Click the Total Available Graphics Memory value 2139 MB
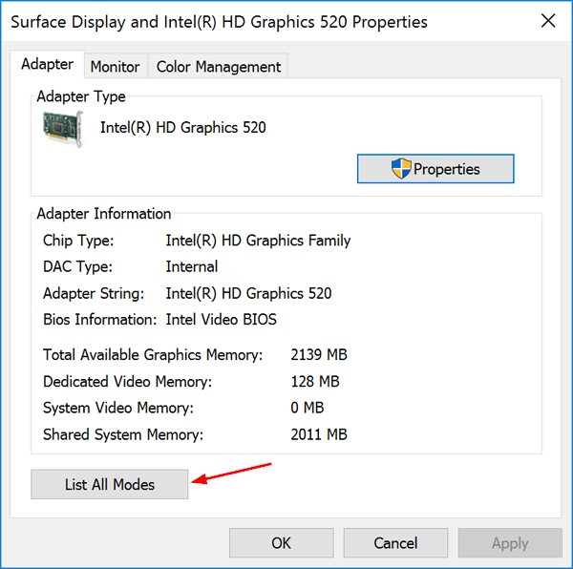This screenshot has width=573, height=569. (x=319, y=355)
